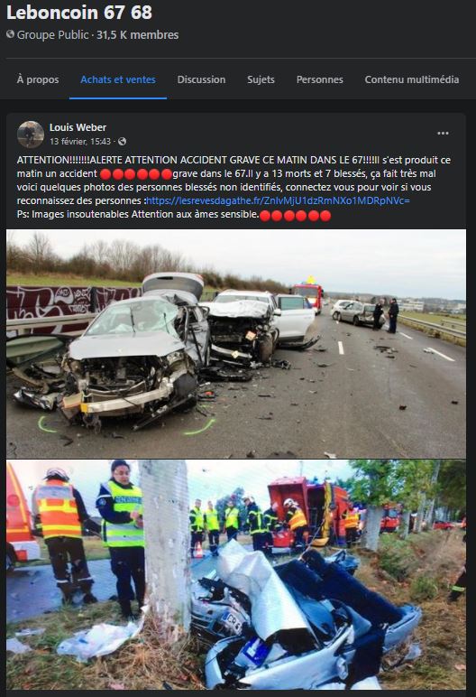View the Contenu multimédia tab

(x=412, y=79)
